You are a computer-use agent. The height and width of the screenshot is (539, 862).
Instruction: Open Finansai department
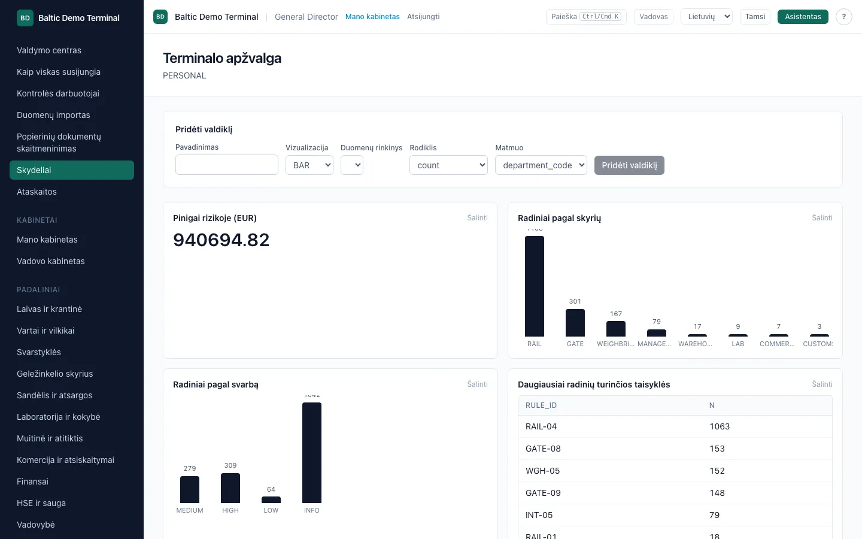click(x=72, y=482)
